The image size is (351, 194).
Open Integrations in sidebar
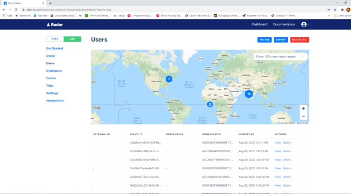pyautogui.click(x=55, y=100)
